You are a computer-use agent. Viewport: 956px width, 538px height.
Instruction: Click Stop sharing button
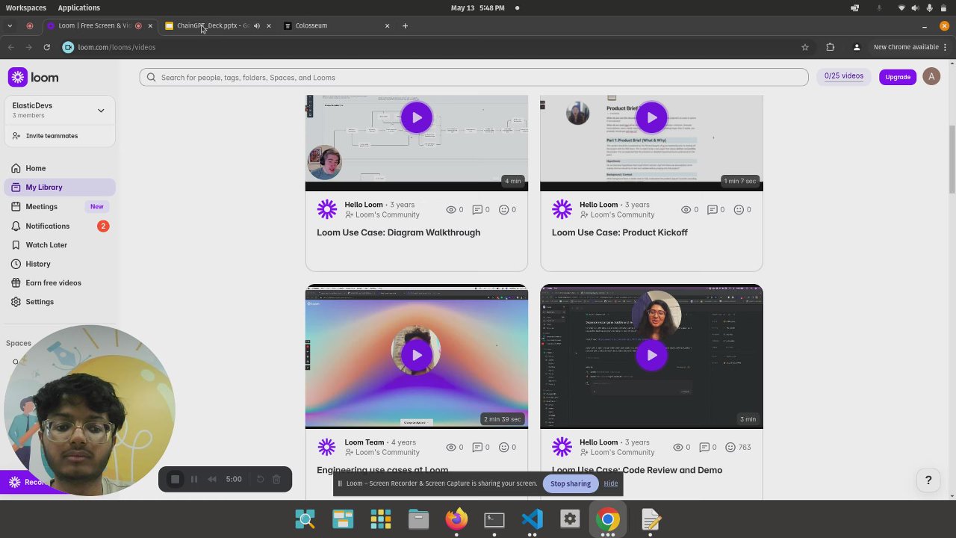pos(571,483)
